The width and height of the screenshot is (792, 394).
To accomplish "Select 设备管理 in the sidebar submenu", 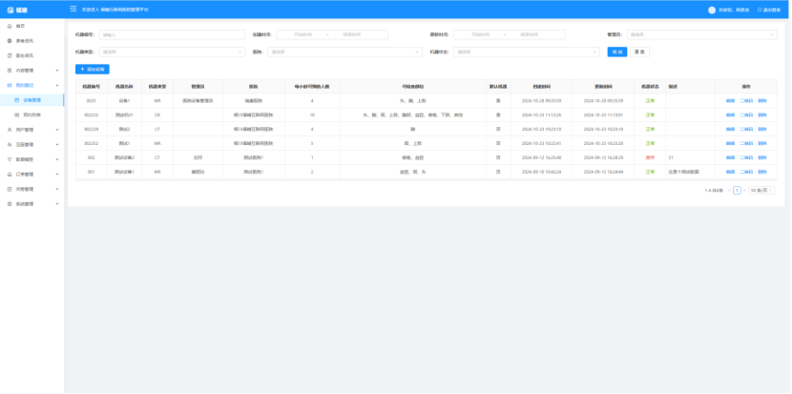I will click(32, 99).
